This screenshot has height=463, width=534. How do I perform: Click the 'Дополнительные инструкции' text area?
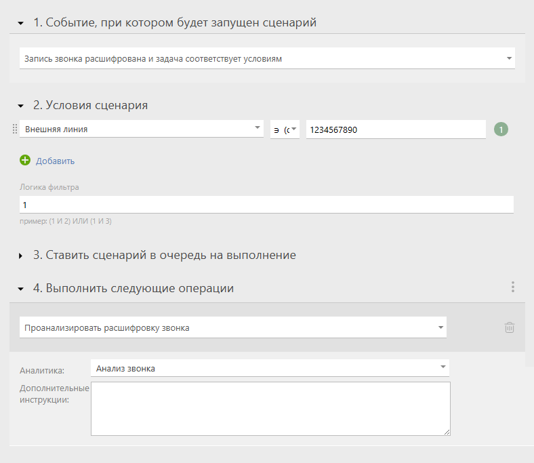[x=270, y=409]
